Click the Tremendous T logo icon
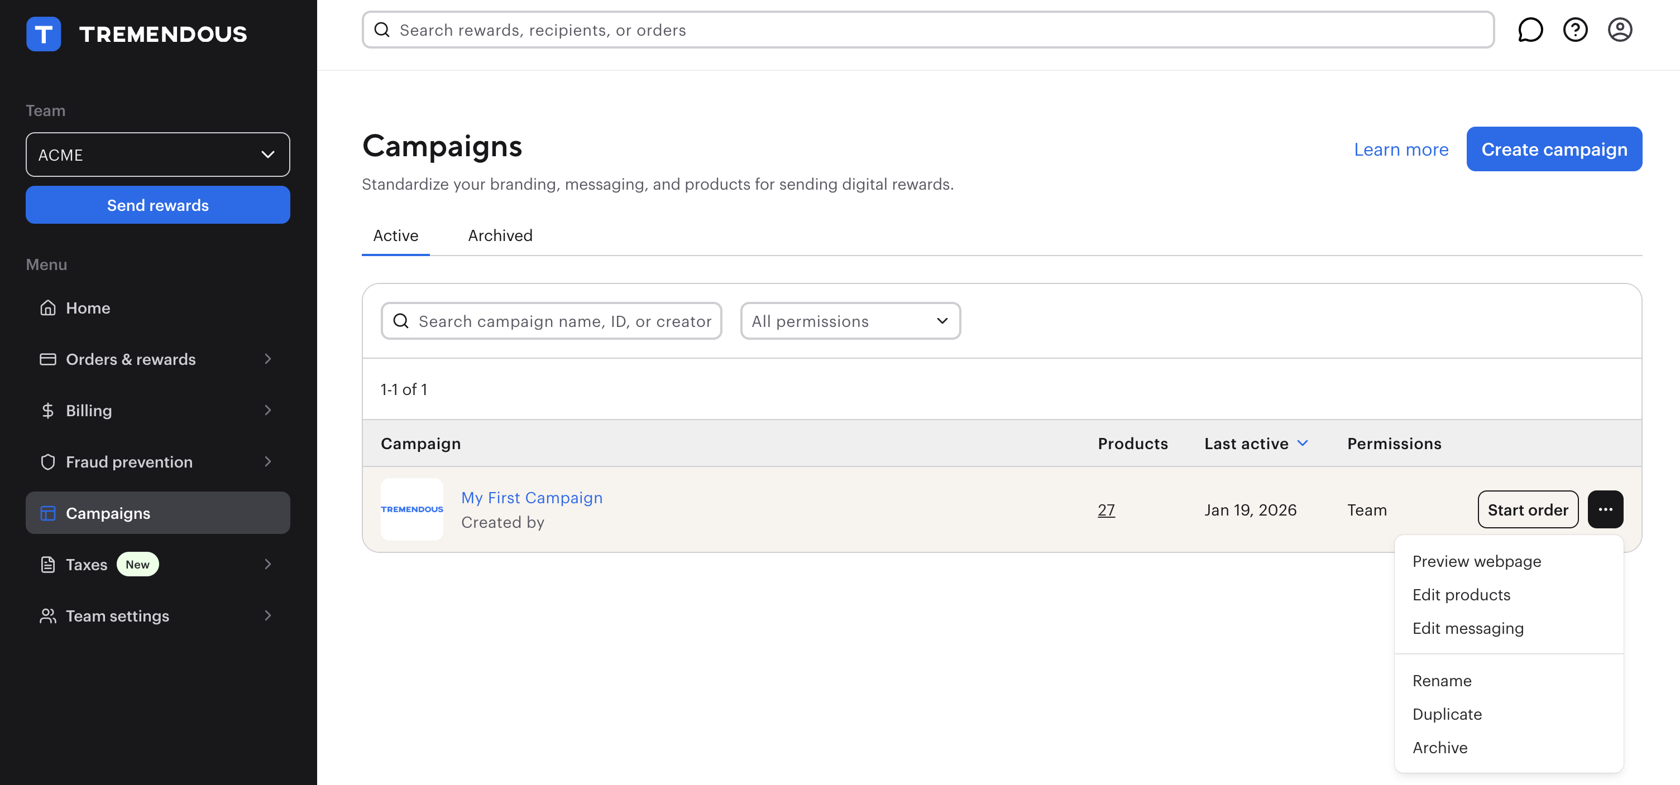Image resolution: width=1680 pixels, height=785 pixels. [x=43, y=34]
